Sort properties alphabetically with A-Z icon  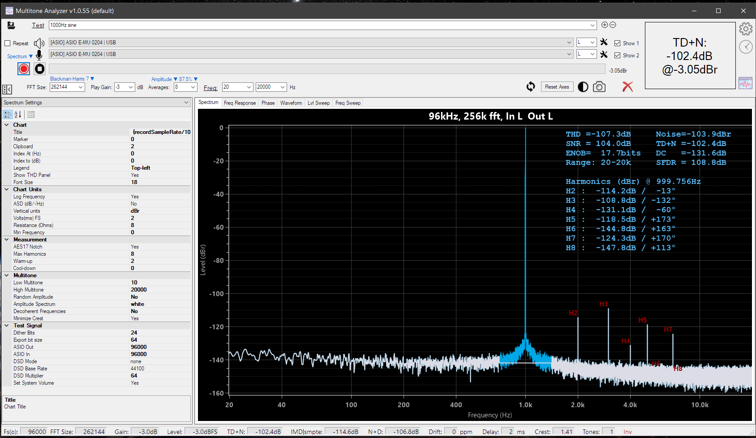[18, 115]
